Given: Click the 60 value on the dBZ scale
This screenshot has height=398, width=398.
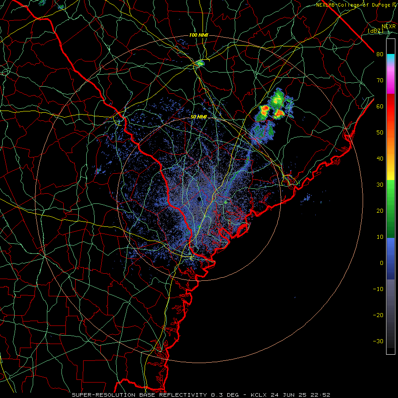Looking at the screenshot, I should pyautogui.click(x=380, y=107).
